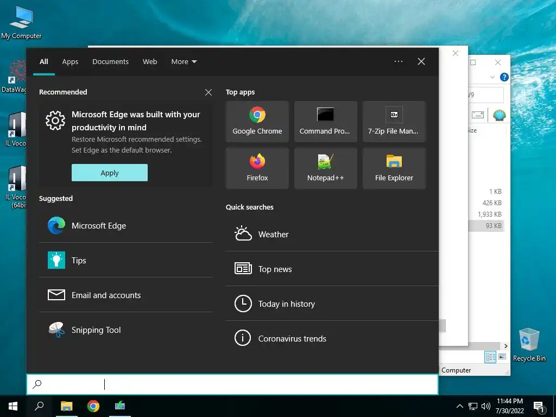Open Top news quick search
Viewport: 556px width, 417px height.
point(332,269)
